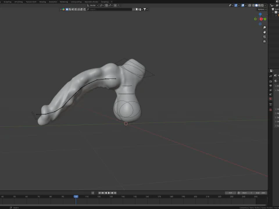Click the hollow blue negative Z gizmo ball
This screenshot has width=279, height=209.
(260, 24)
